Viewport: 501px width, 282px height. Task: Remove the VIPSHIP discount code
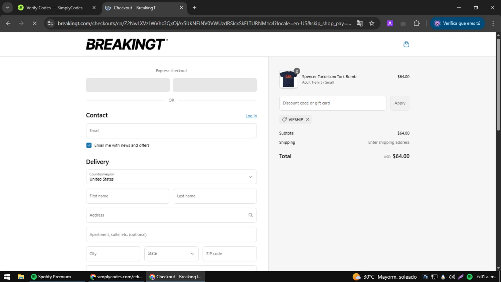click(308, 119)
